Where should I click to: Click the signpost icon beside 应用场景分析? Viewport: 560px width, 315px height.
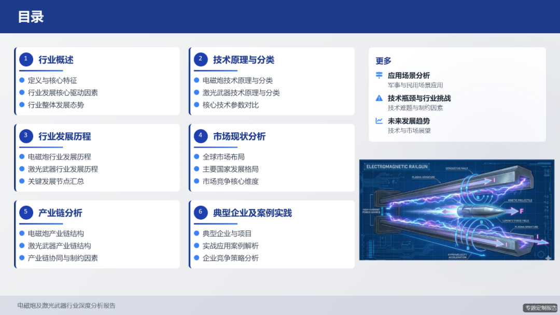[x=378, y=74]
